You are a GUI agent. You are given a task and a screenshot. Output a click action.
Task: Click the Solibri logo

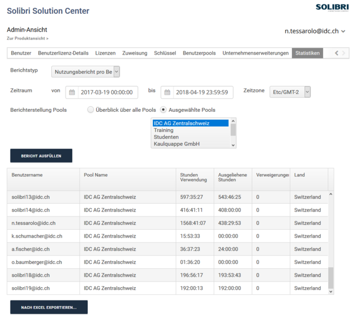(x=332, y=7)
